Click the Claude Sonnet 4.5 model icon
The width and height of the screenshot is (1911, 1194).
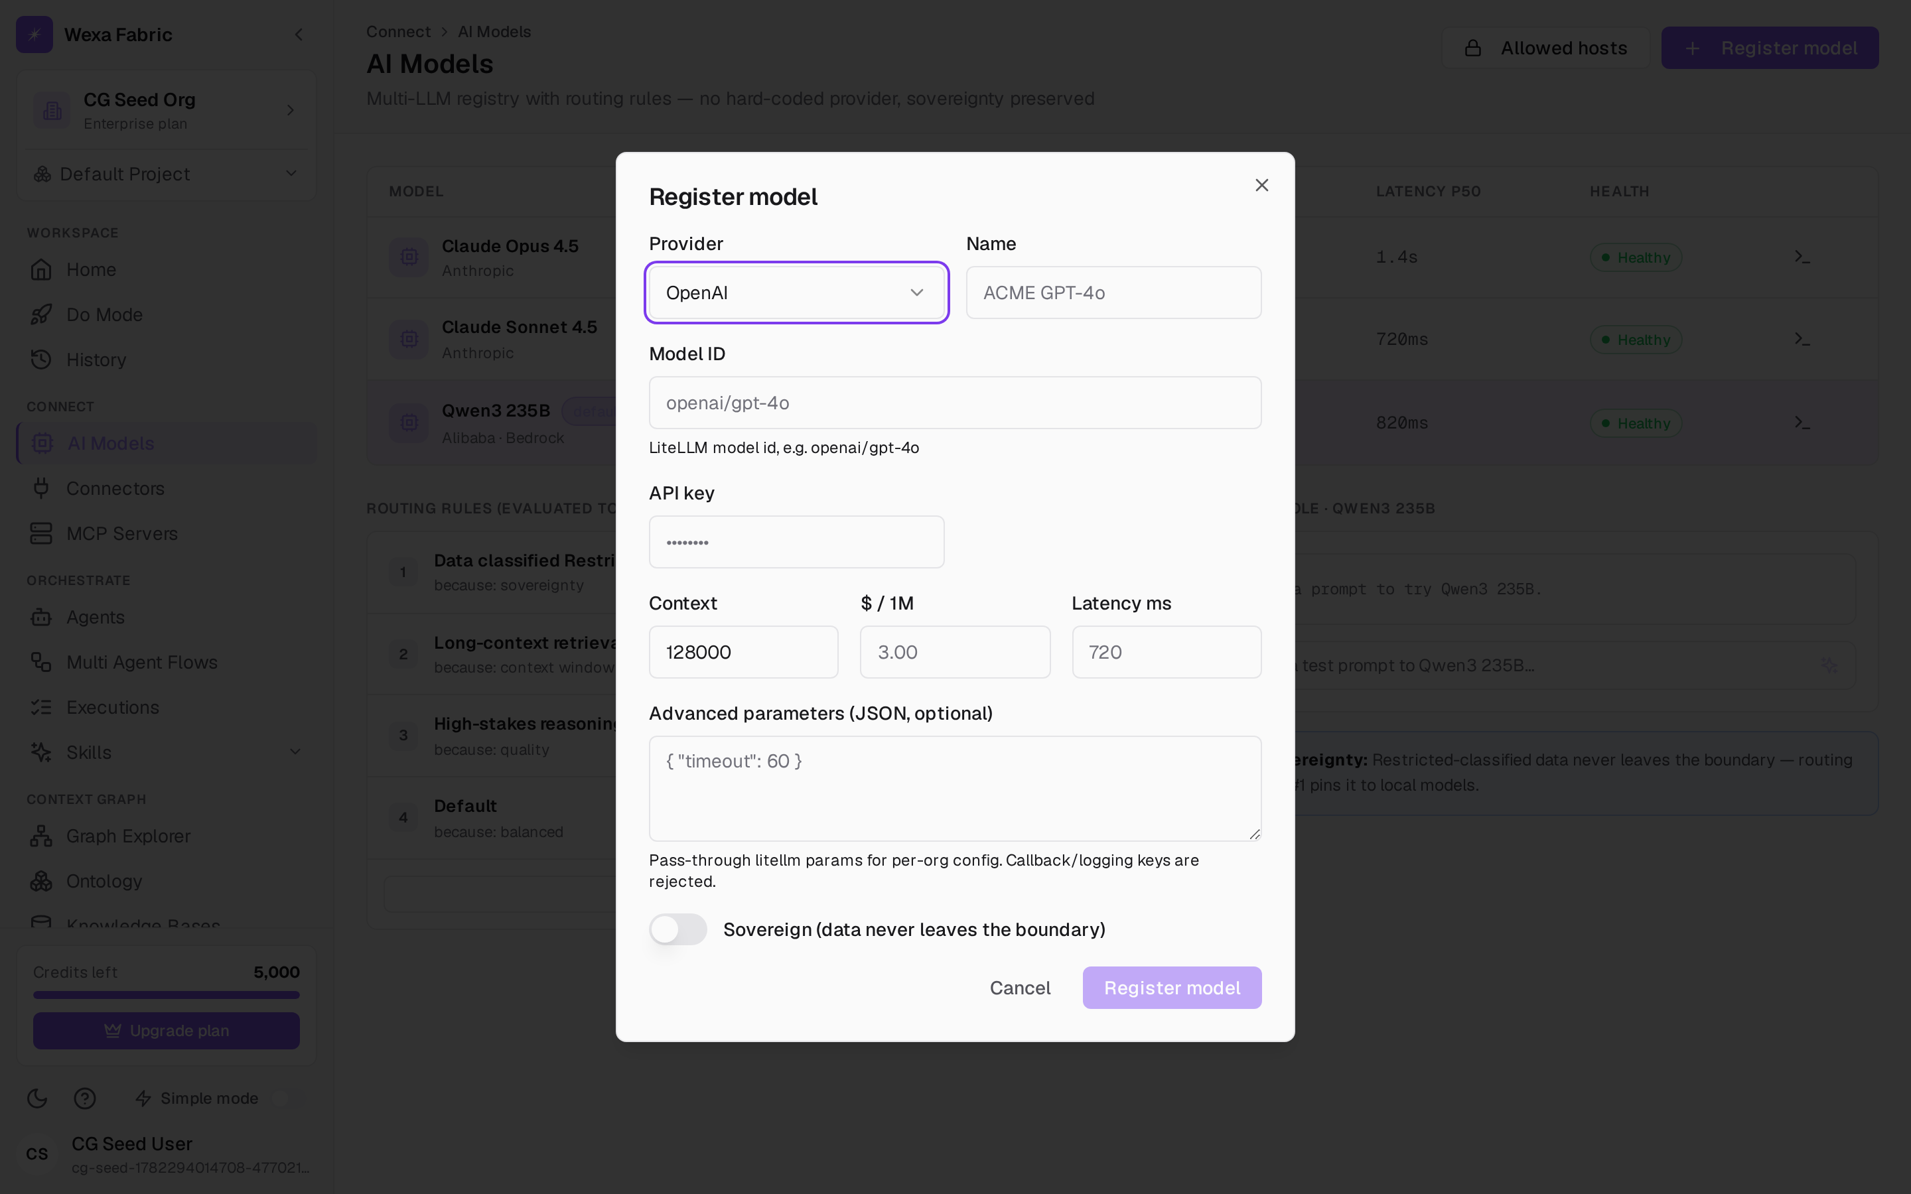[409, 339]
